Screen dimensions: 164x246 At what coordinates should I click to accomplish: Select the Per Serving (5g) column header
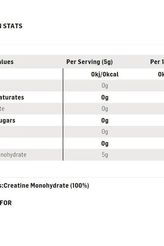(90, 62)
